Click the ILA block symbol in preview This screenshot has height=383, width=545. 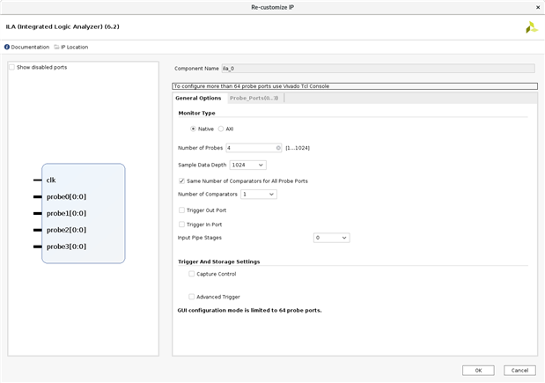84,213
